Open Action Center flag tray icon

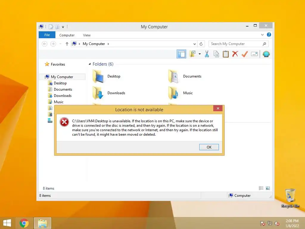263,223
